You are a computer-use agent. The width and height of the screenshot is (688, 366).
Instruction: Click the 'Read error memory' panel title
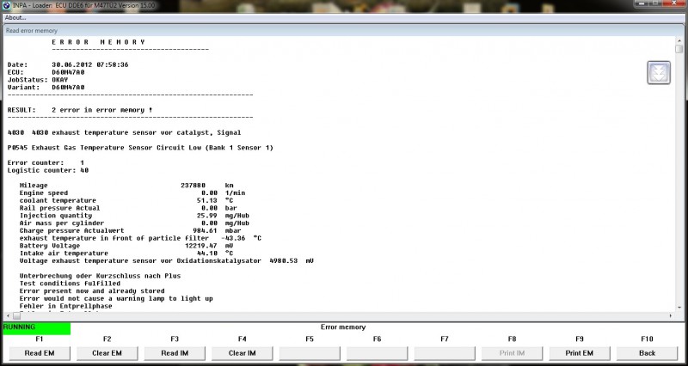point(32,31)
